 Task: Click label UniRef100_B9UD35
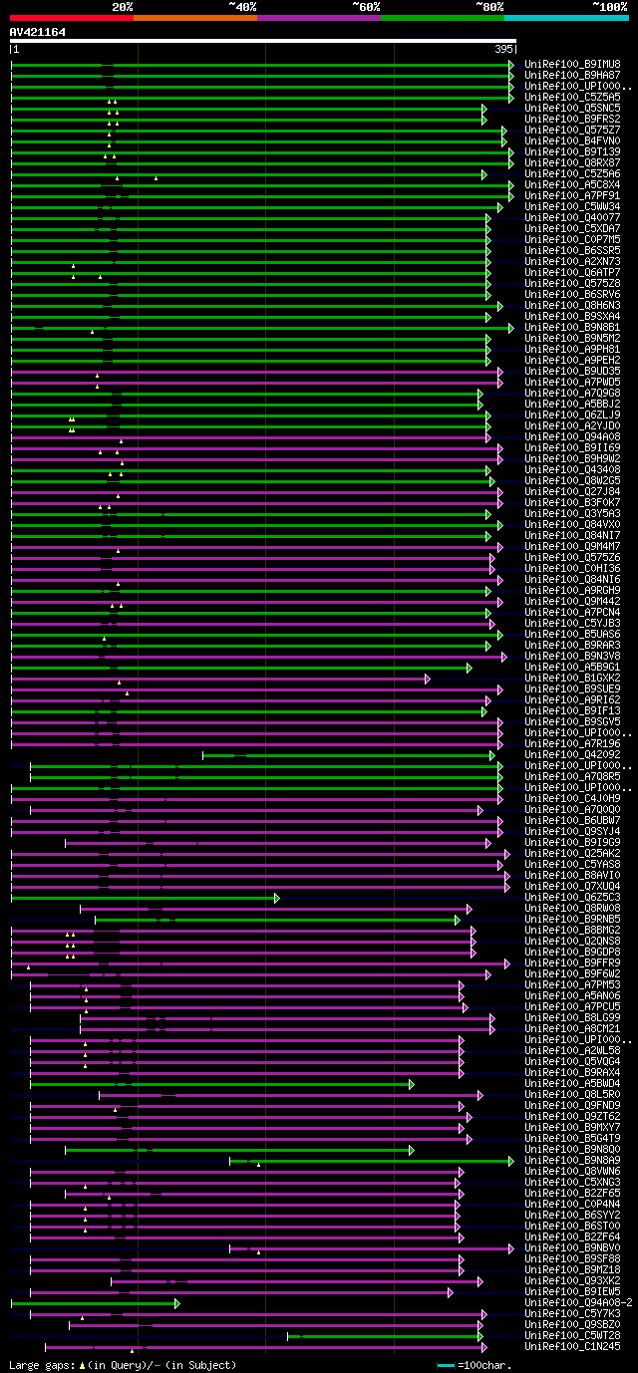tap(572, 371)
